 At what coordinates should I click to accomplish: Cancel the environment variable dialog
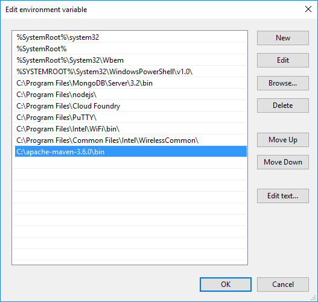coord(283,285)
